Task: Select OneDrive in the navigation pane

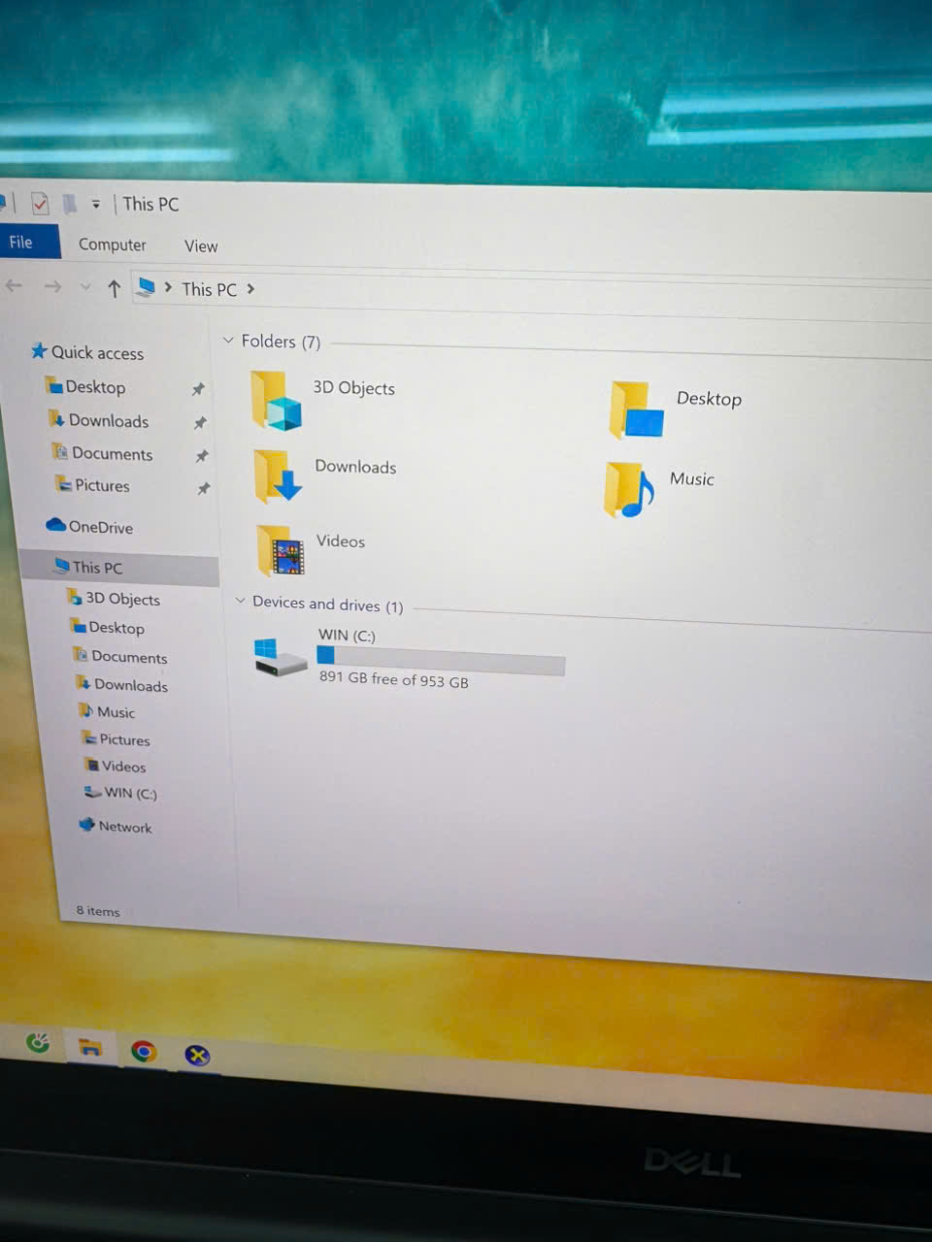Action: [x=100, y=527]
